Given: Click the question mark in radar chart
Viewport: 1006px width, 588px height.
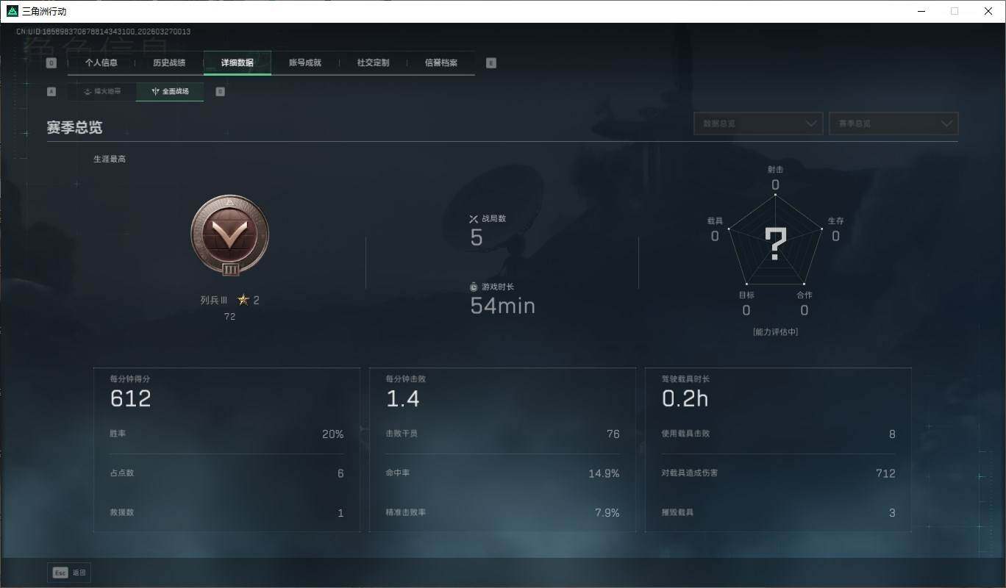Looking at the screenshot, I should pyautogui.click(x=776, y=244).
